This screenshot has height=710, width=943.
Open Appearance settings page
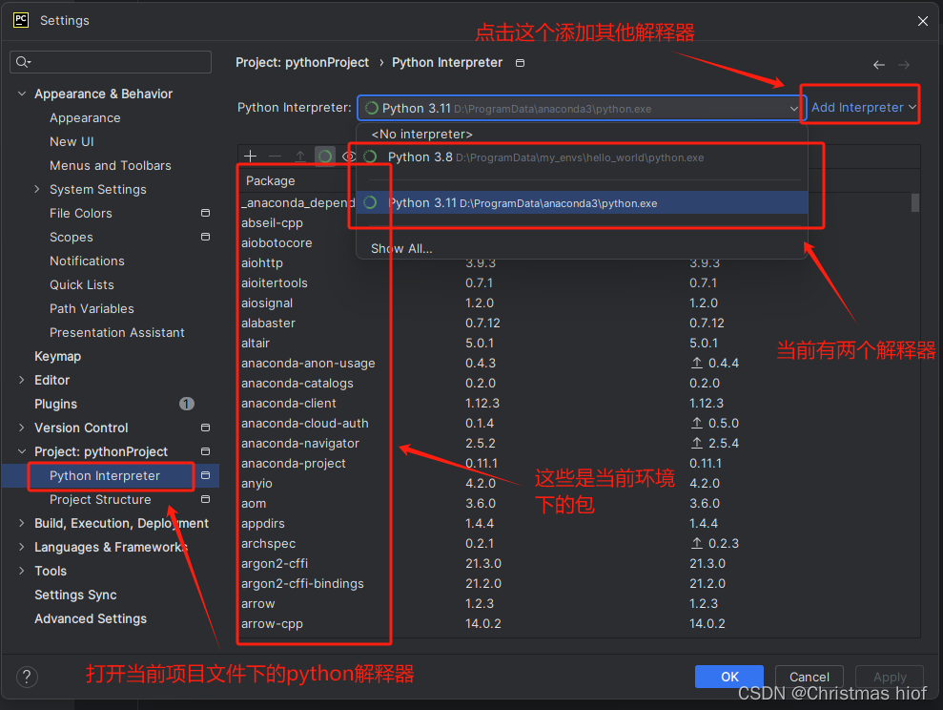[85, 118]
